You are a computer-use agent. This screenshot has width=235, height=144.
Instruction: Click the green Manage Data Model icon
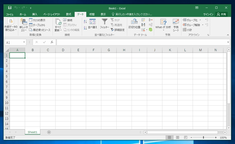(x=151, y=30)
